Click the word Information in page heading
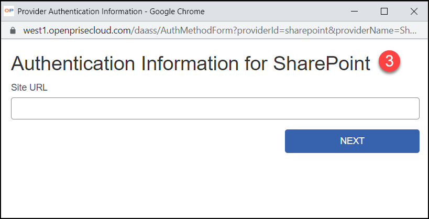429x219 pixels. (x=190, y=63)
